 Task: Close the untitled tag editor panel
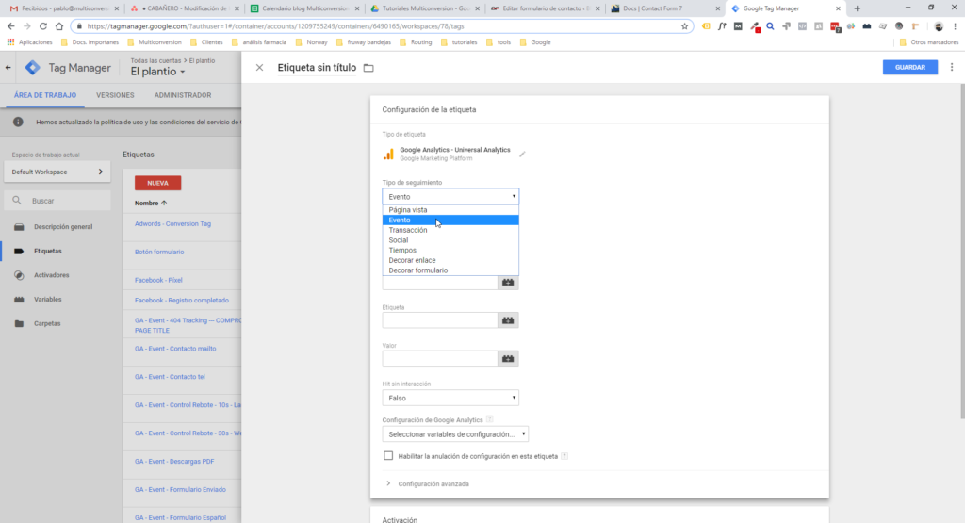click(259, 68)
